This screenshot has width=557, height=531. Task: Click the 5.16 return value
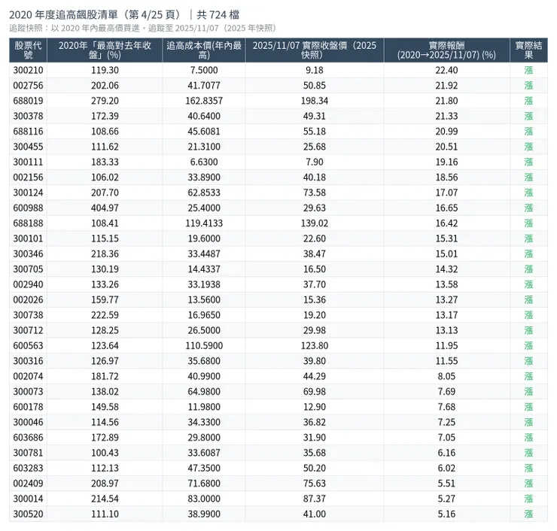446,514
